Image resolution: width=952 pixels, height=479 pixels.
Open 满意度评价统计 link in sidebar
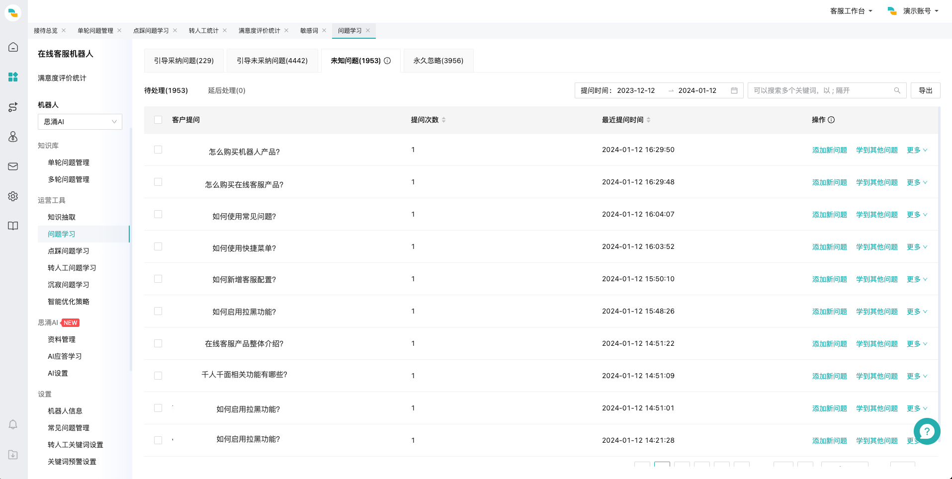click(62, 78)
